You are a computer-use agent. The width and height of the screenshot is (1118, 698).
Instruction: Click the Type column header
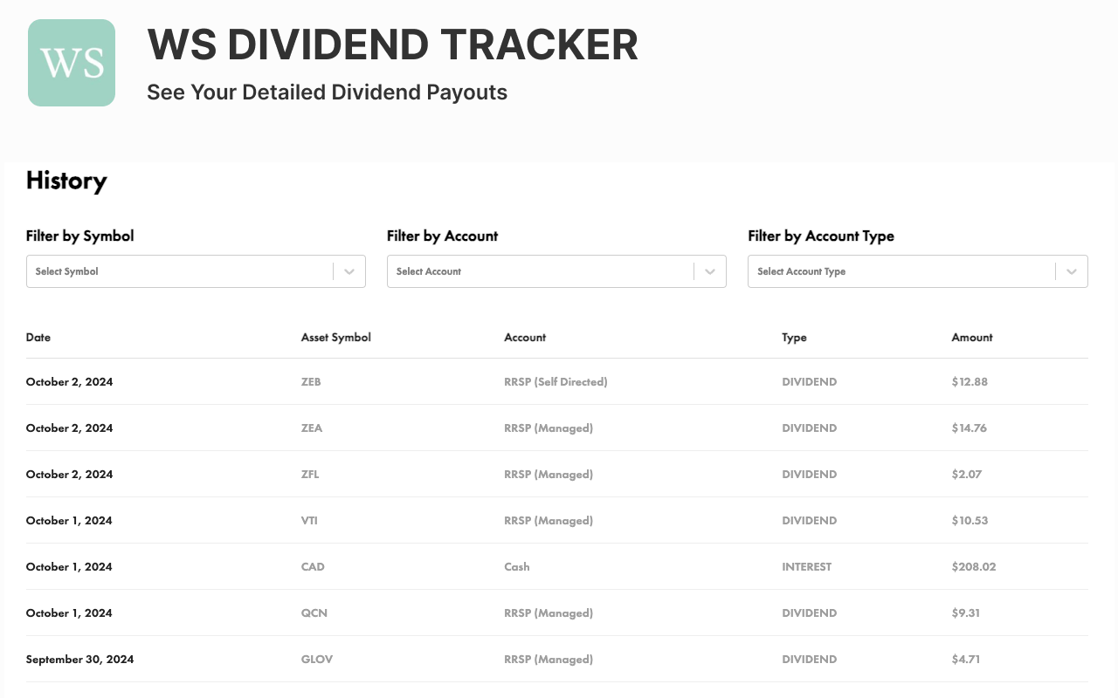[x=794, y=338]
